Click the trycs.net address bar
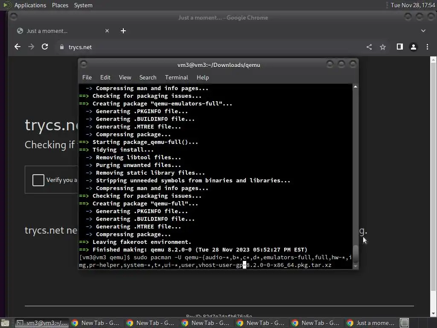Viewport: 437px width, 328px height. pyautogui.click(x=209, y=47)
